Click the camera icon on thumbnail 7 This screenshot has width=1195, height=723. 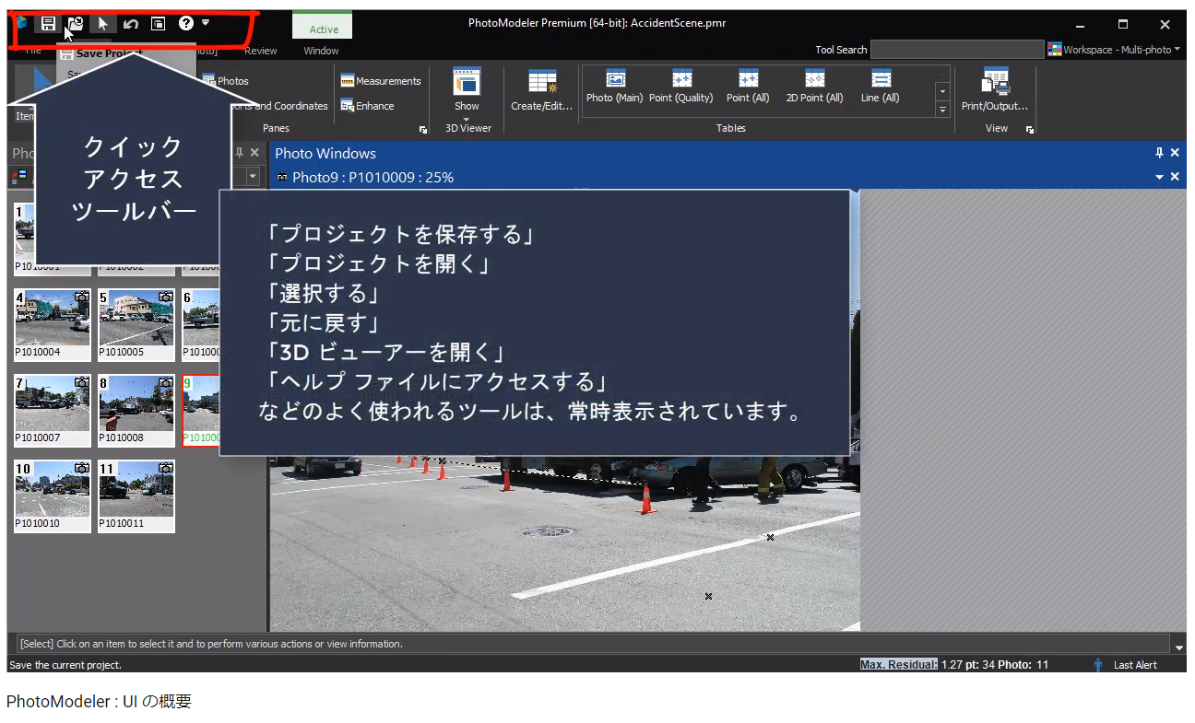(82, 382)
